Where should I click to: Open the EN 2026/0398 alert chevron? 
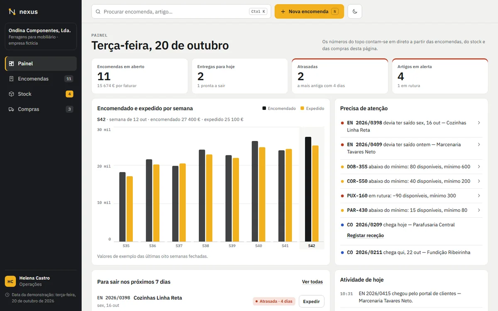tap(479, 123)
